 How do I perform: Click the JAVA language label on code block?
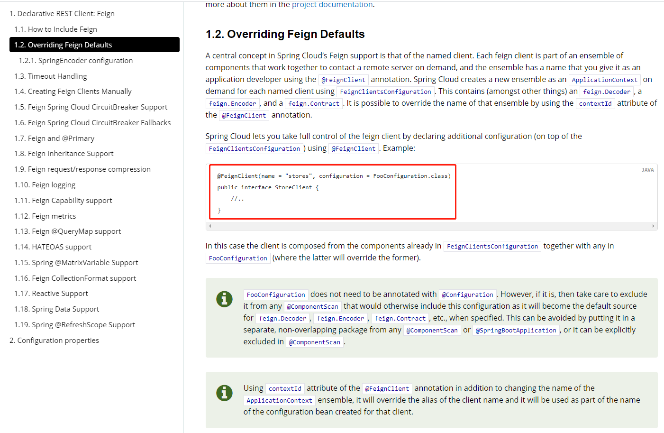tap(647, 170)
